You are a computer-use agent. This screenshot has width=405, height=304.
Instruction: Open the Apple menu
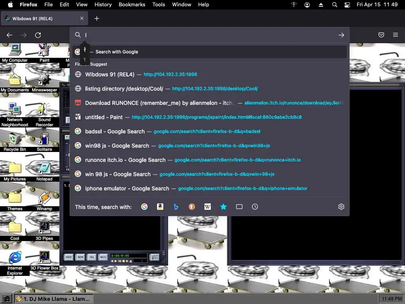point(10,5)
